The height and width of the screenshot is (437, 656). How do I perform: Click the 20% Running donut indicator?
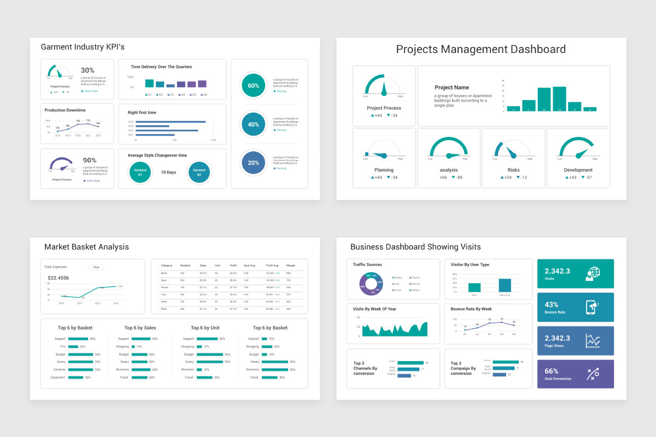pyautogui.click(x=253, y=162)
